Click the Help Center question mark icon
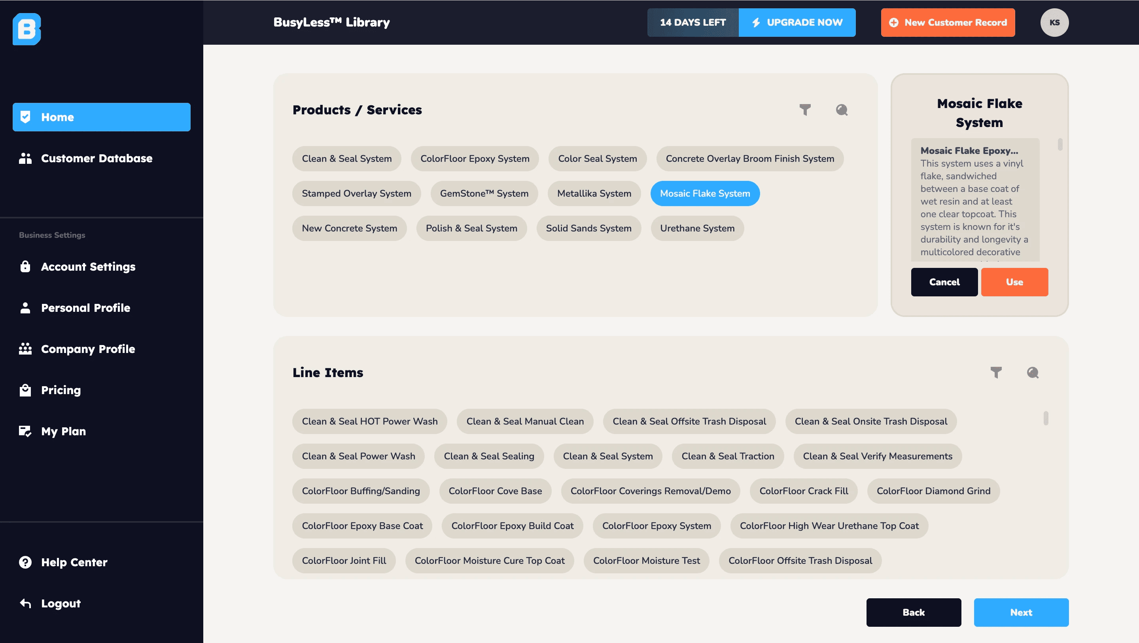The image size is (1139, 643). (x=25, y=562)
